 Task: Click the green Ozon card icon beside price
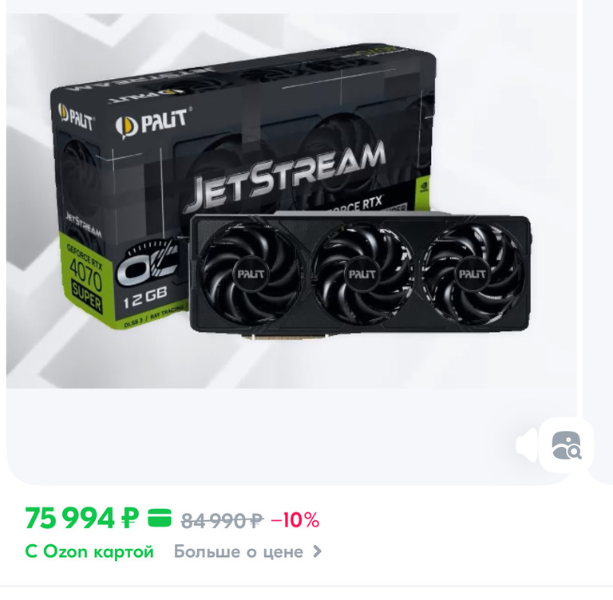pos(160,518)
